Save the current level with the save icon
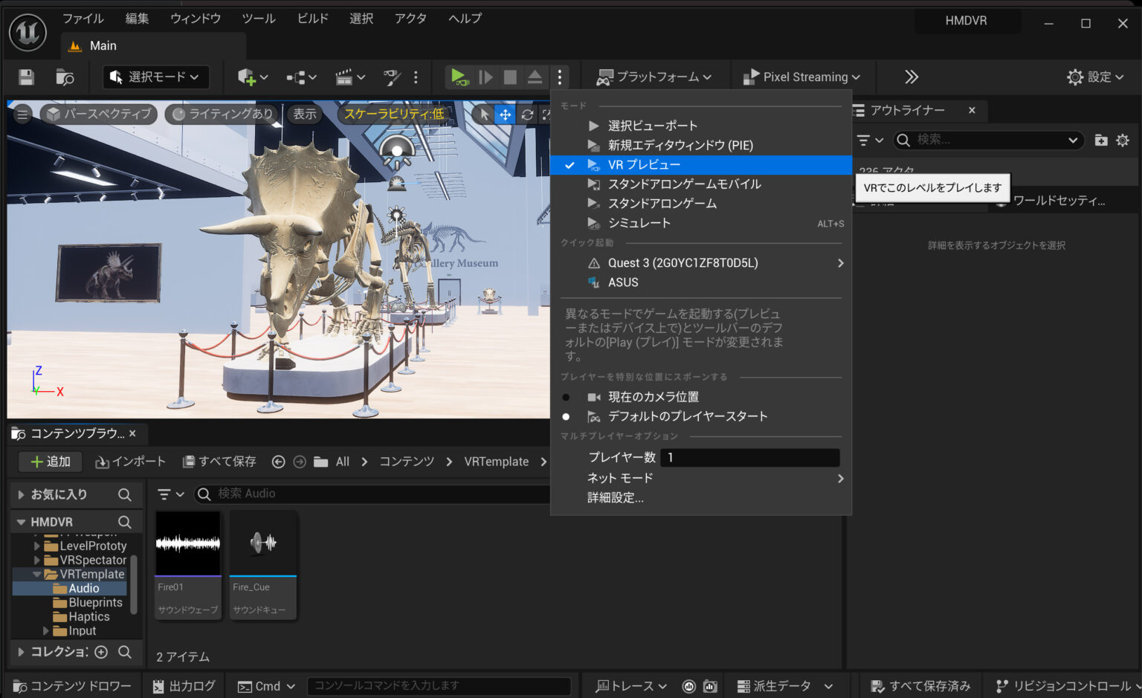1142x698 pixels. click(26, 77)
